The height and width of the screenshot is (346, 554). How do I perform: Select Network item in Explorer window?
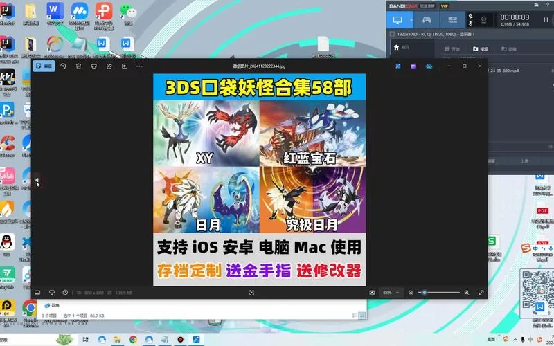tap(52, 305)
